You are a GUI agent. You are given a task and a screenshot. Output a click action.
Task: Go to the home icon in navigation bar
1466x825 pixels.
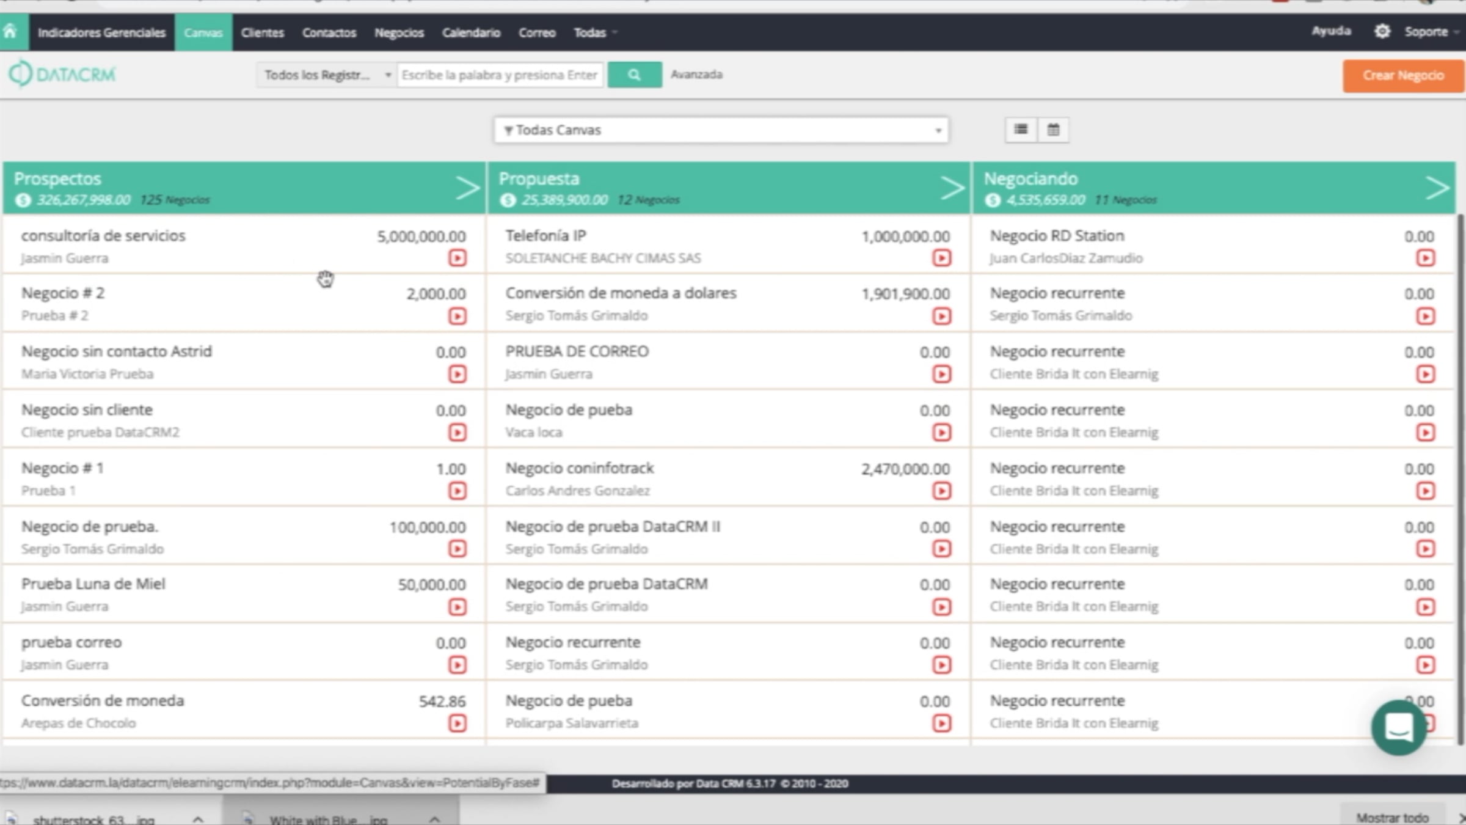pos(10,32)
